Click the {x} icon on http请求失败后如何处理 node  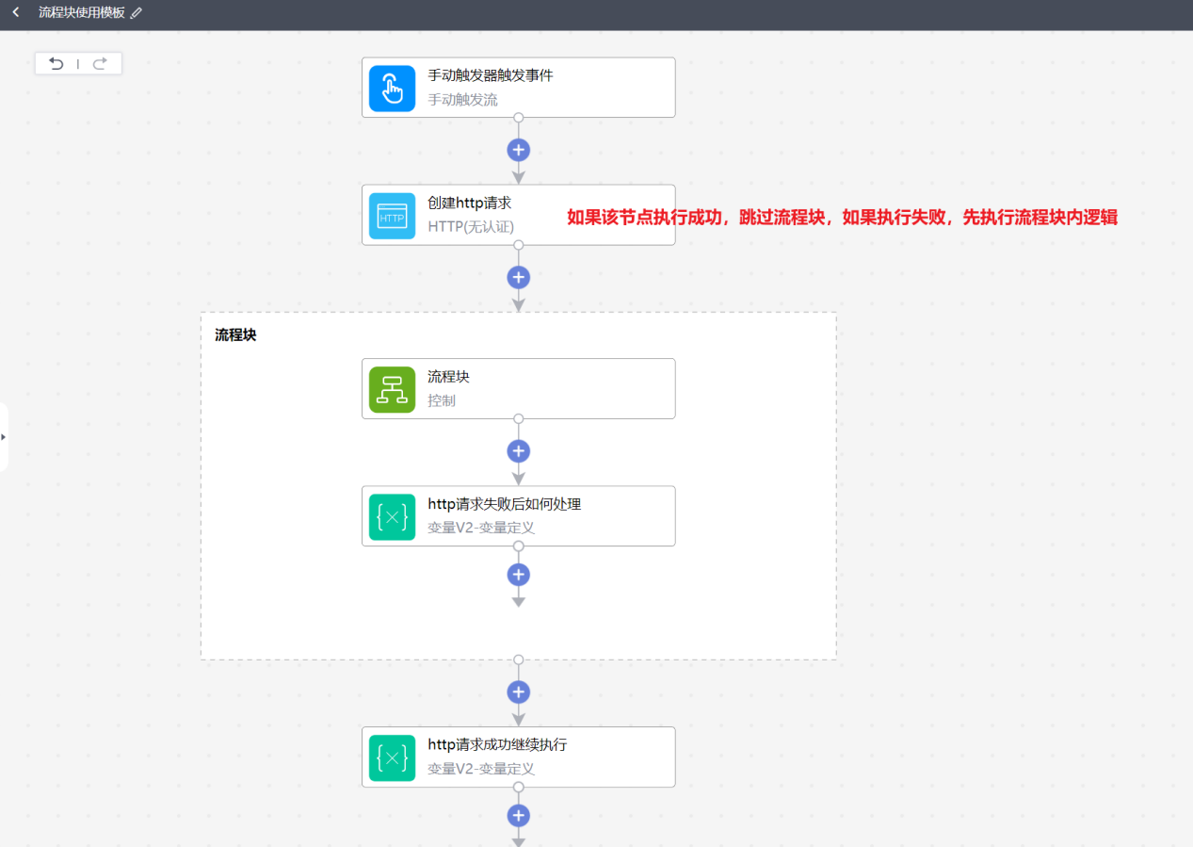click(392, 515)
